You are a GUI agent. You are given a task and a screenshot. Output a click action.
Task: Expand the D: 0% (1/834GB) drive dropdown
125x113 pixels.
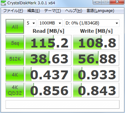pos(92,23)
